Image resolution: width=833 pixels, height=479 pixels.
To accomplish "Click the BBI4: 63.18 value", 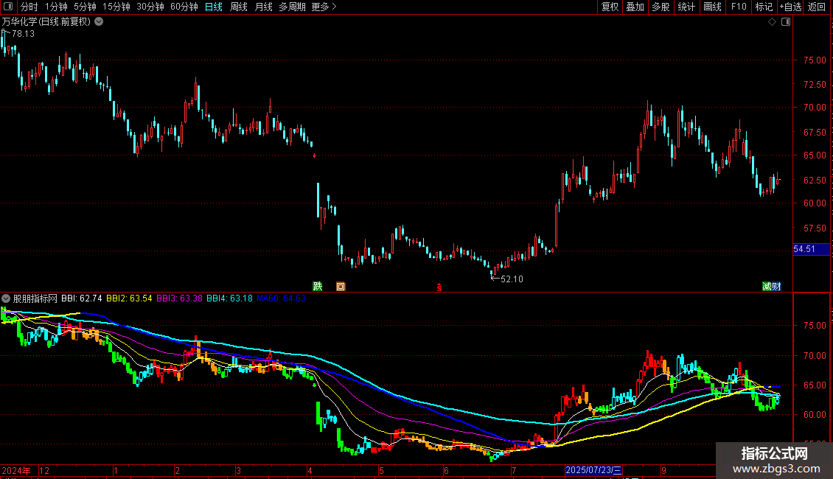I will point(229,298).
